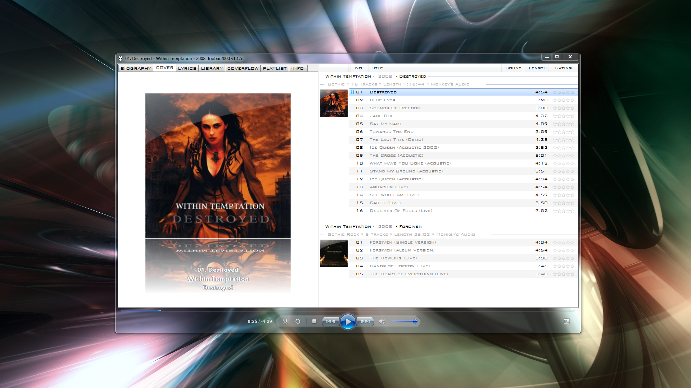Select track 12 Ice Queen (Acoustic)
The height and width of the screenshot is (388, 691).
[463, 179]
